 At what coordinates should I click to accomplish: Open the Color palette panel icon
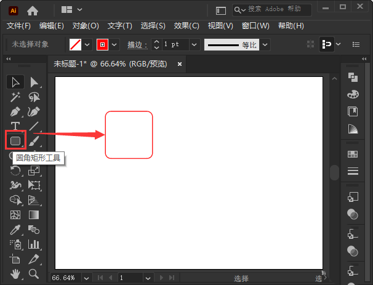(x=353, y=94)
